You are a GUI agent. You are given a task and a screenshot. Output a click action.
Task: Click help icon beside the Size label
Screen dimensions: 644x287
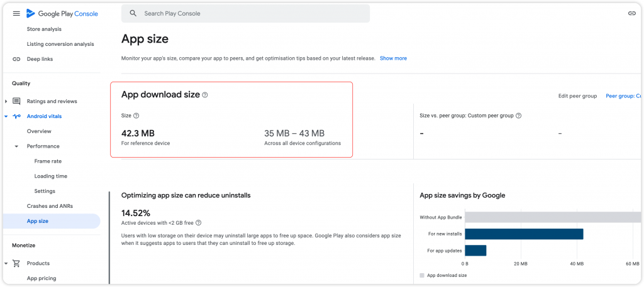tap(136, 116)
